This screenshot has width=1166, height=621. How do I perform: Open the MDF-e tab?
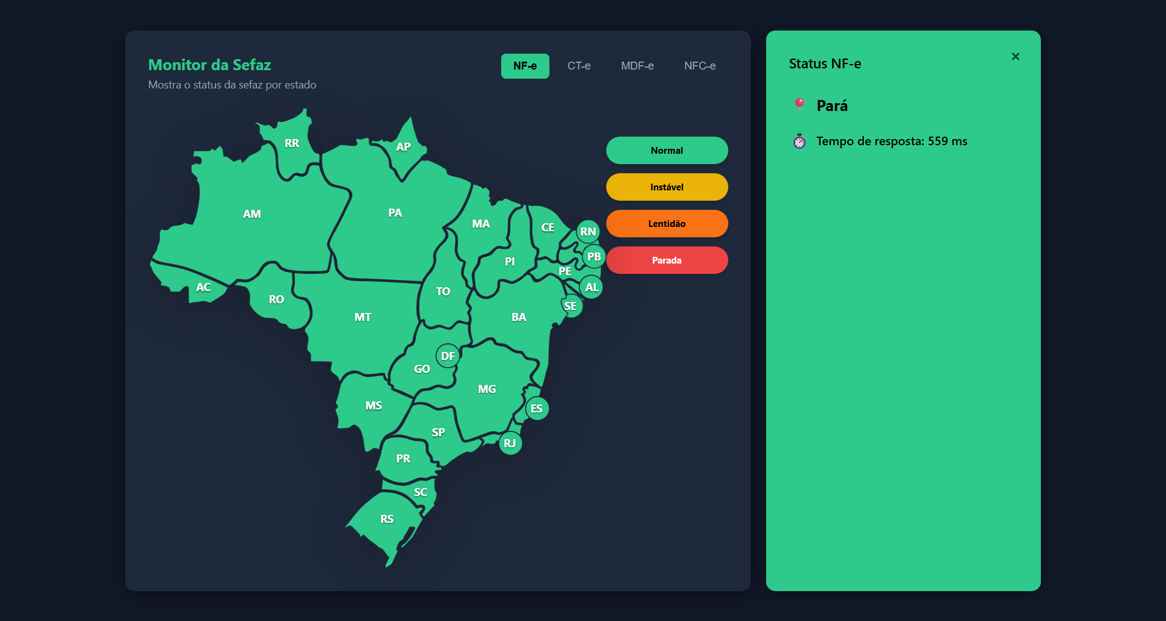(x=637, y=66)
